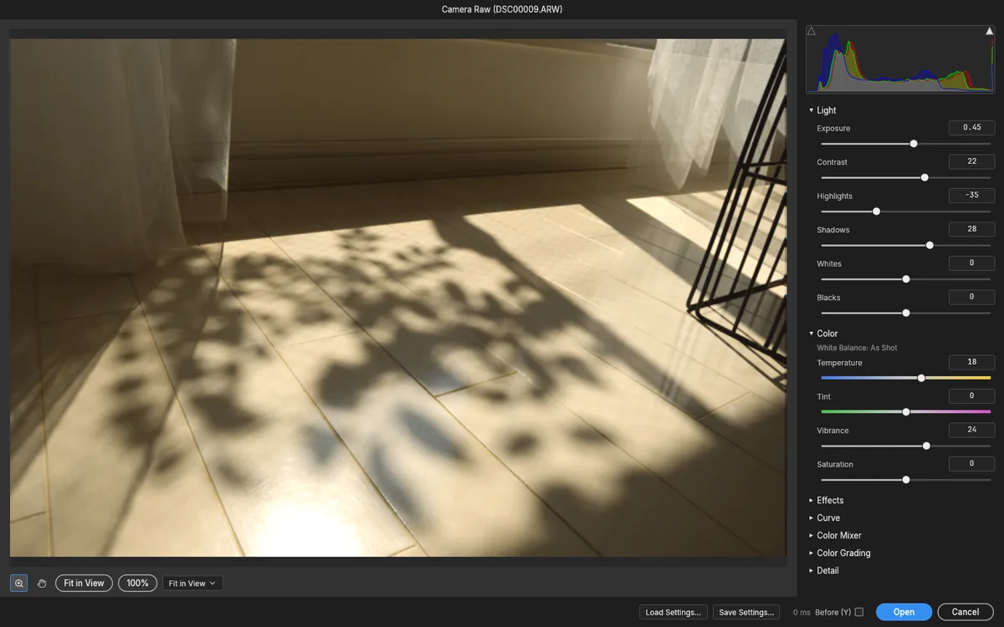Click the Whites value field
Screen dimensions: 1004x627
click(x=971, y=263)
